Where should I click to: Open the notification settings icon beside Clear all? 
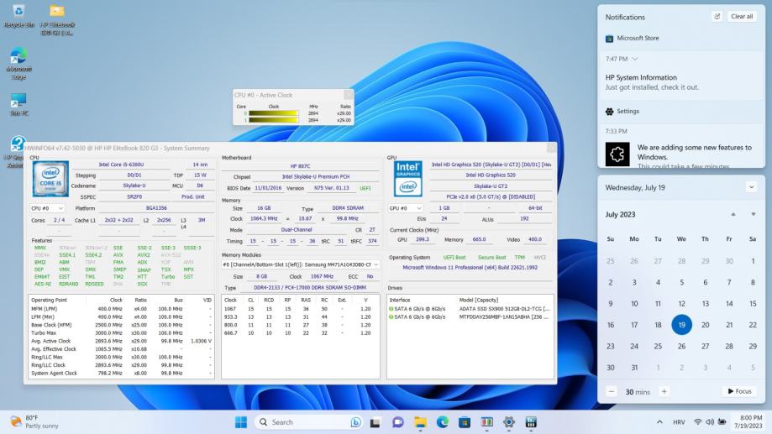[717, 17]
